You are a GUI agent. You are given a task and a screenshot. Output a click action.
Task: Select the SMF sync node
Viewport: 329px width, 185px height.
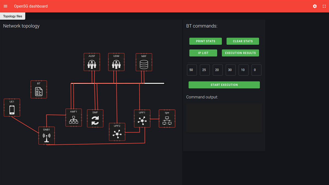95,120
